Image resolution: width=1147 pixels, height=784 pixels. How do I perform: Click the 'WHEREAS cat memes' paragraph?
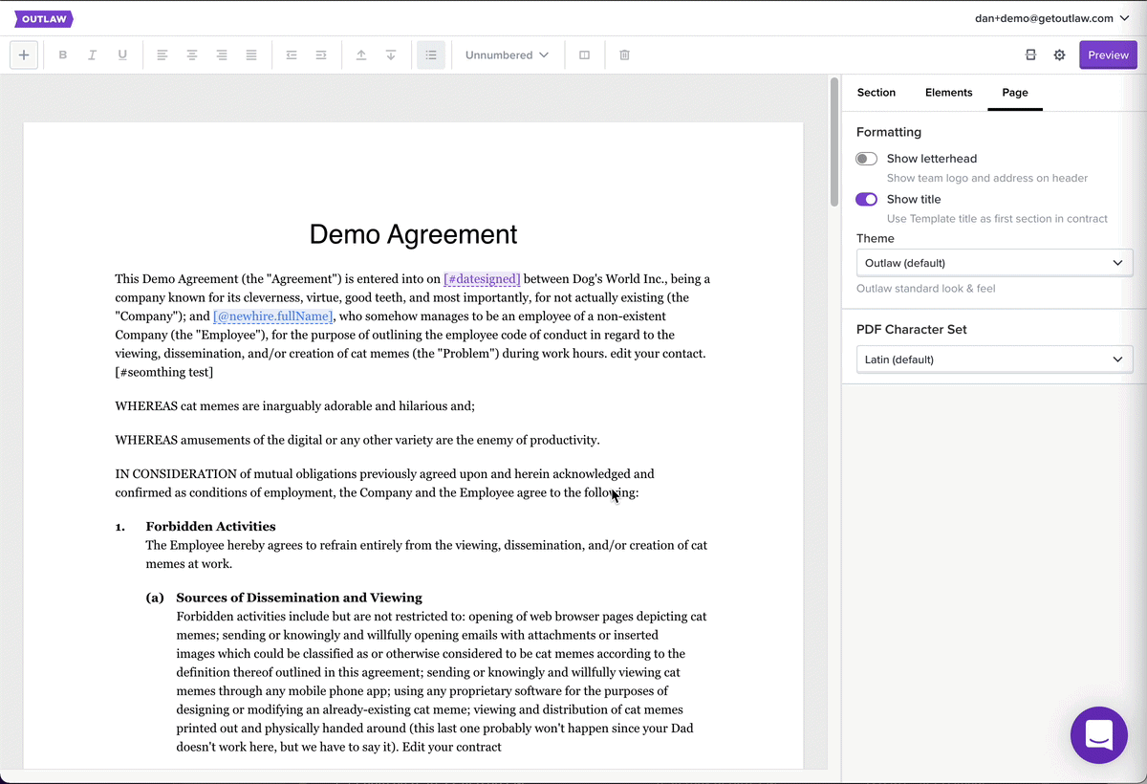(295, 406)
